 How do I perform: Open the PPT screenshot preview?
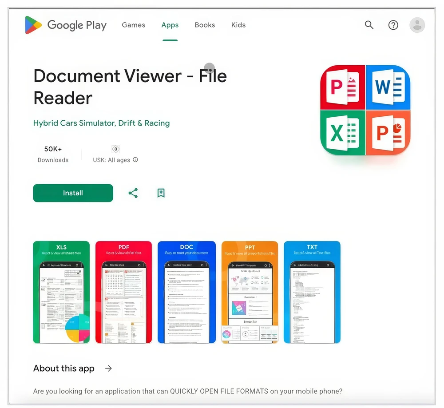(x=250, y=292)
